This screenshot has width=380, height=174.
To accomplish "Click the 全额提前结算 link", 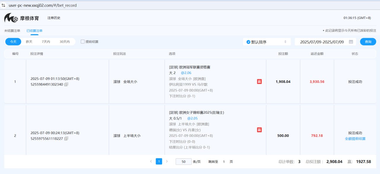I will [x=355, y=138].
